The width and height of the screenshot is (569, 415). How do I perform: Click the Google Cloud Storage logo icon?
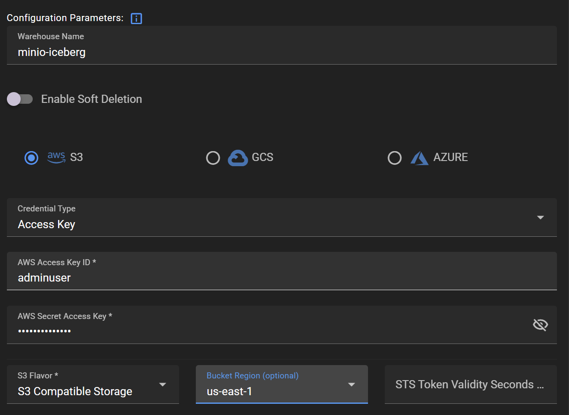[x=238, y=158]
